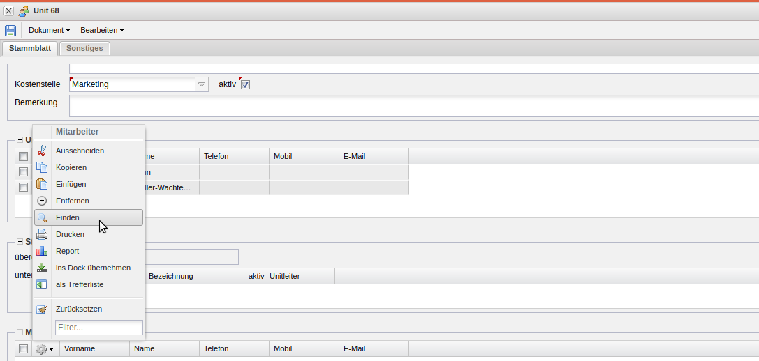Sort upper table by Mobil column
This screenshot has width=759, height=361.
(x=304, y=156)
